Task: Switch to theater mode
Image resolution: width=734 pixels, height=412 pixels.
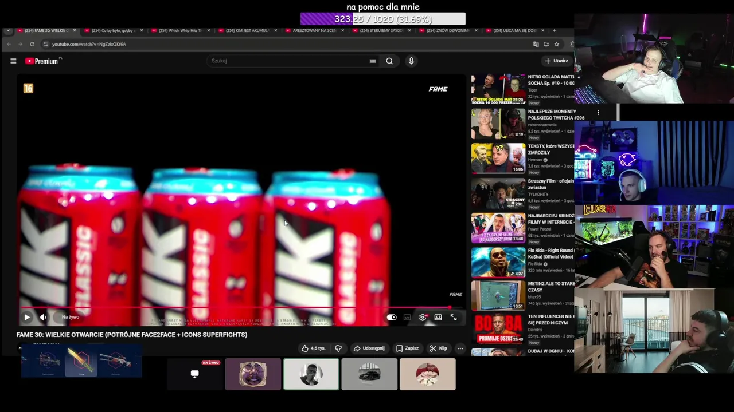Action: point(438,317)
